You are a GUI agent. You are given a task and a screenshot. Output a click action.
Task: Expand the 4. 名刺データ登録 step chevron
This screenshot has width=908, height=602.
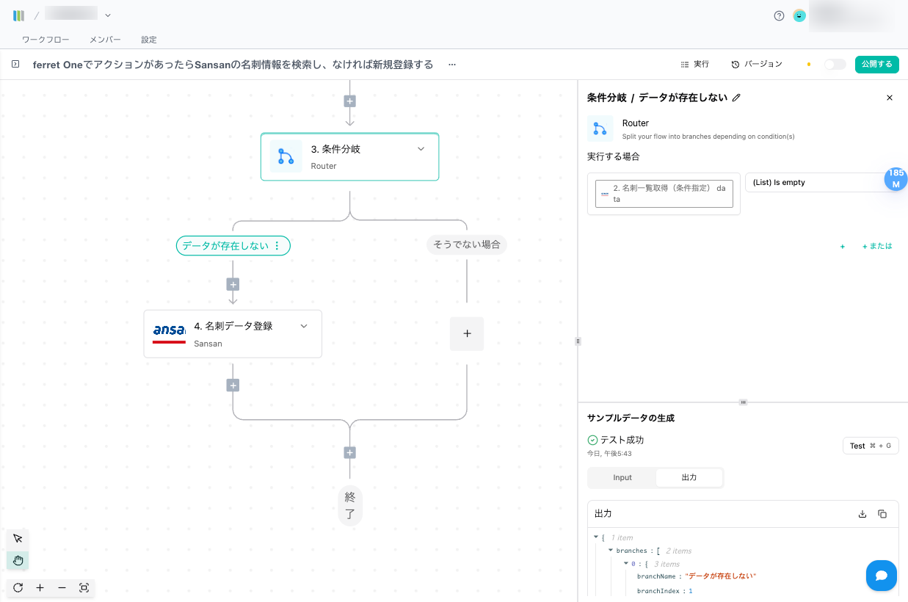(304, 326)
